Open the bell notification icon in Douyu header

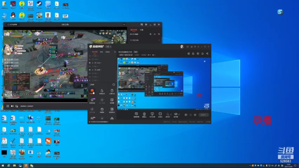tap(203, 53)
